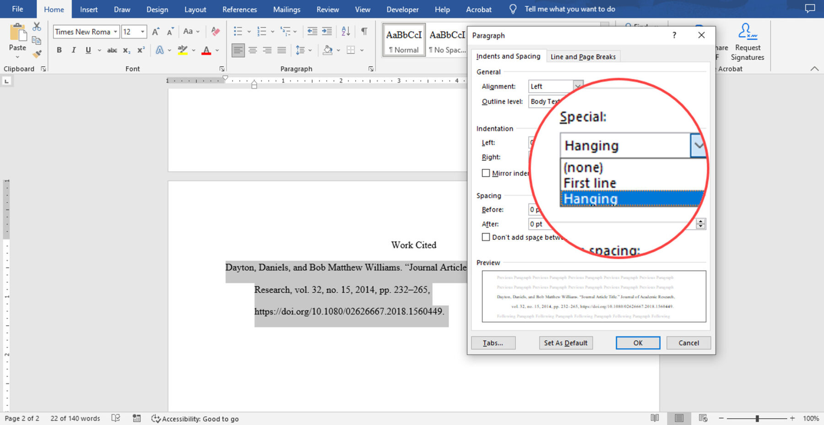
Task: Click the Sort icon in the ribbon
Action: (346, 31)
